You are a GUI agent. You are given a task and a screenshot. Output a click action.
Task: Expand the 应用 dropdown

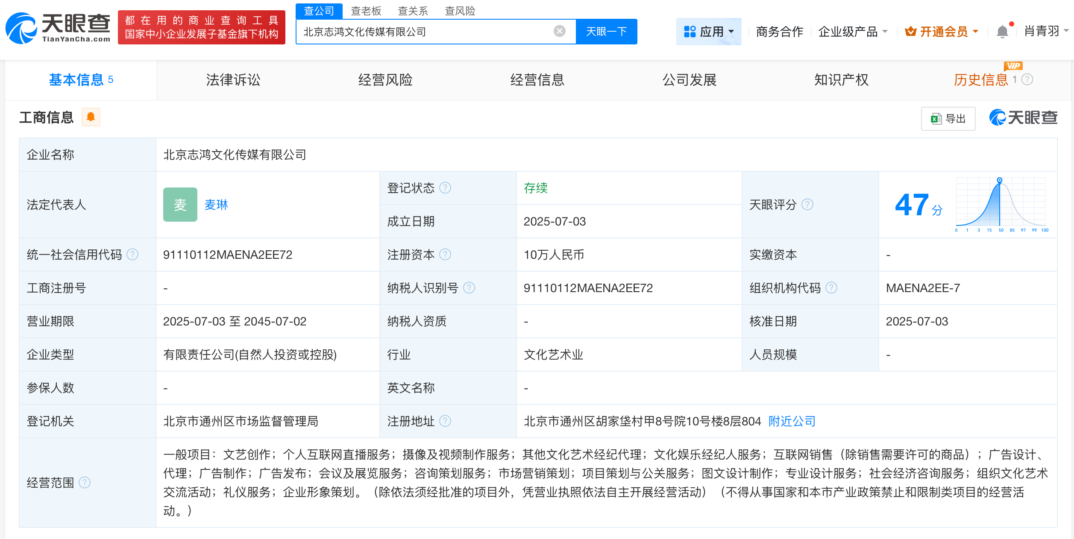709,31
